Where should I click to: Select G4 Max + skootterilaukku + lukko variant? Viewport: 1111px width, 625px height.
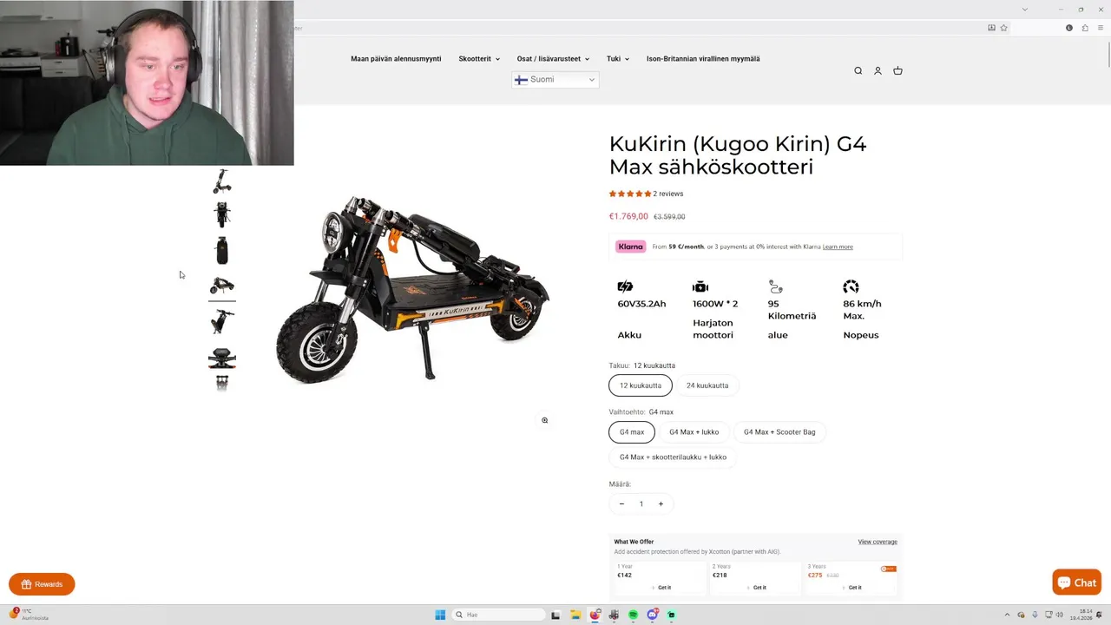click(x=673, y=457)
